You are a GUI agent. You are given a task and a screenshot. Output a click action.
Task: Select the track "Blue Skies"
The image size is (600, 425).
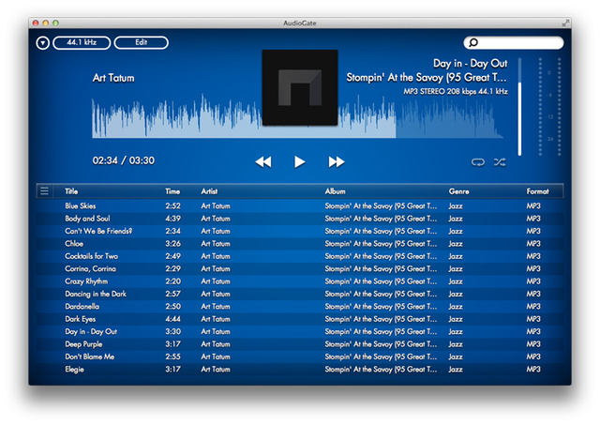tap(300, 206)
